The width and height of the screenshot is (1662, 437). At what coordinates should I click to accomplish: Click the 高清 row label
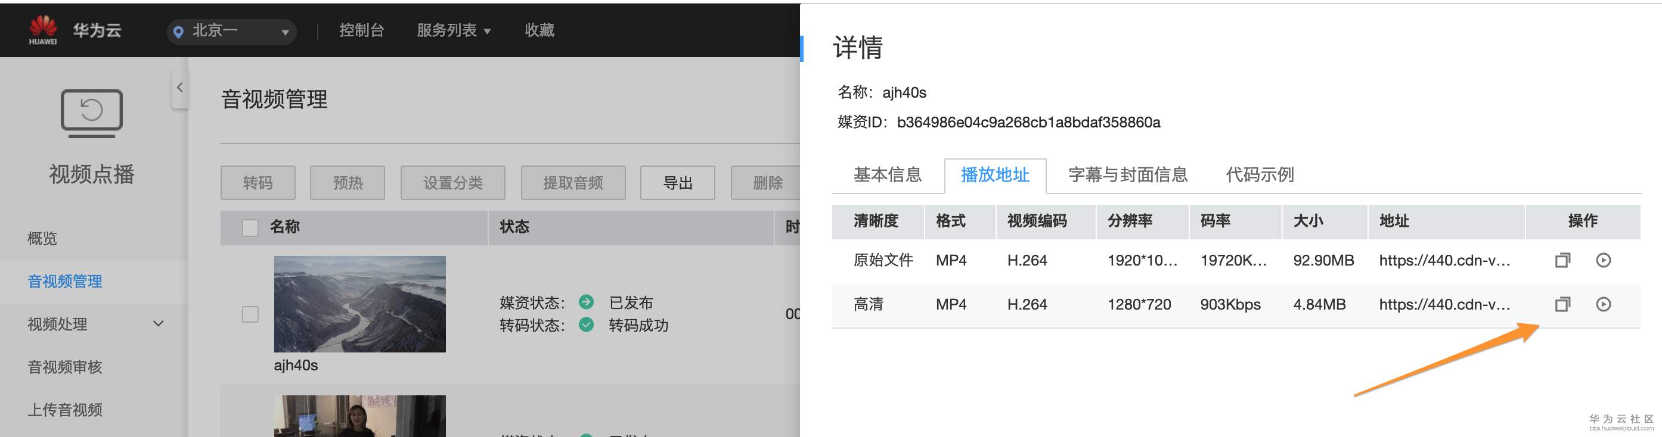(x=869, y=304)
